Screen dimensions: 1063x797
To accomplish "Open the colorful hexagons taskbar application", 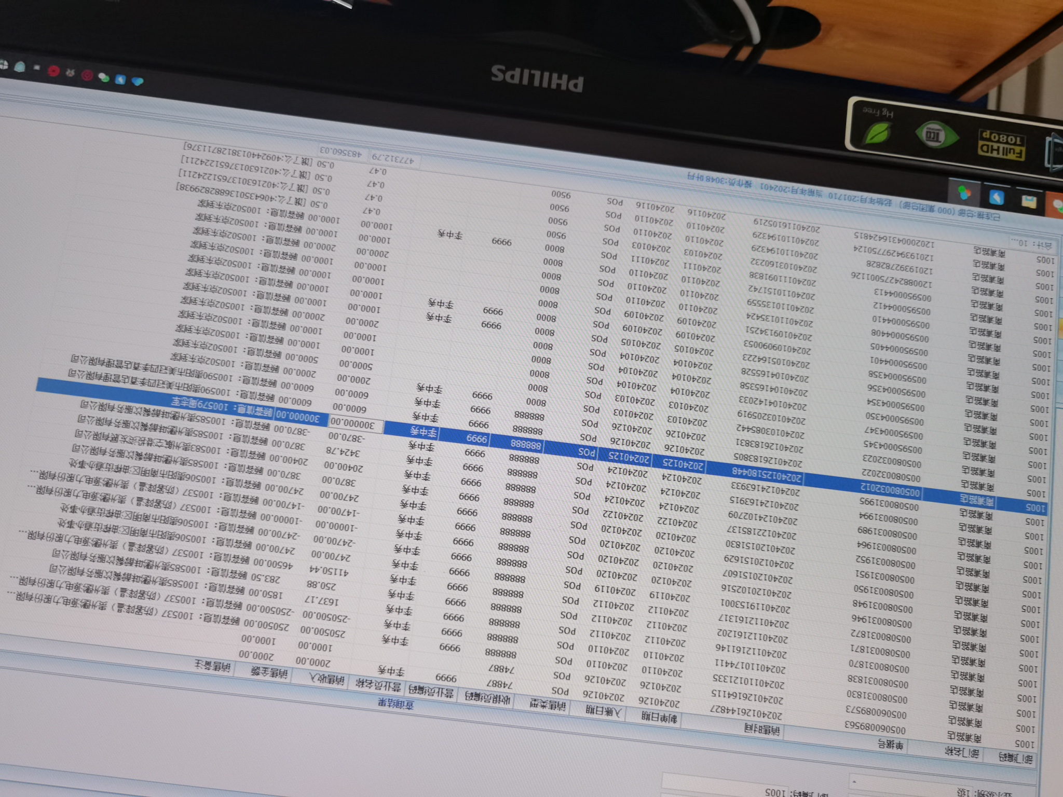I will pyautogui.click(x=965, y=193).
